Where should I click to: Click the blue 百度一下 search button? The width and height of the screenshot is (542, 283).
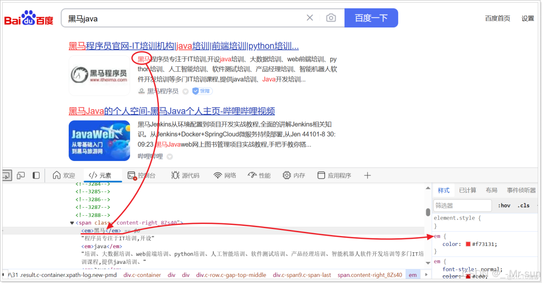[371, 17]
